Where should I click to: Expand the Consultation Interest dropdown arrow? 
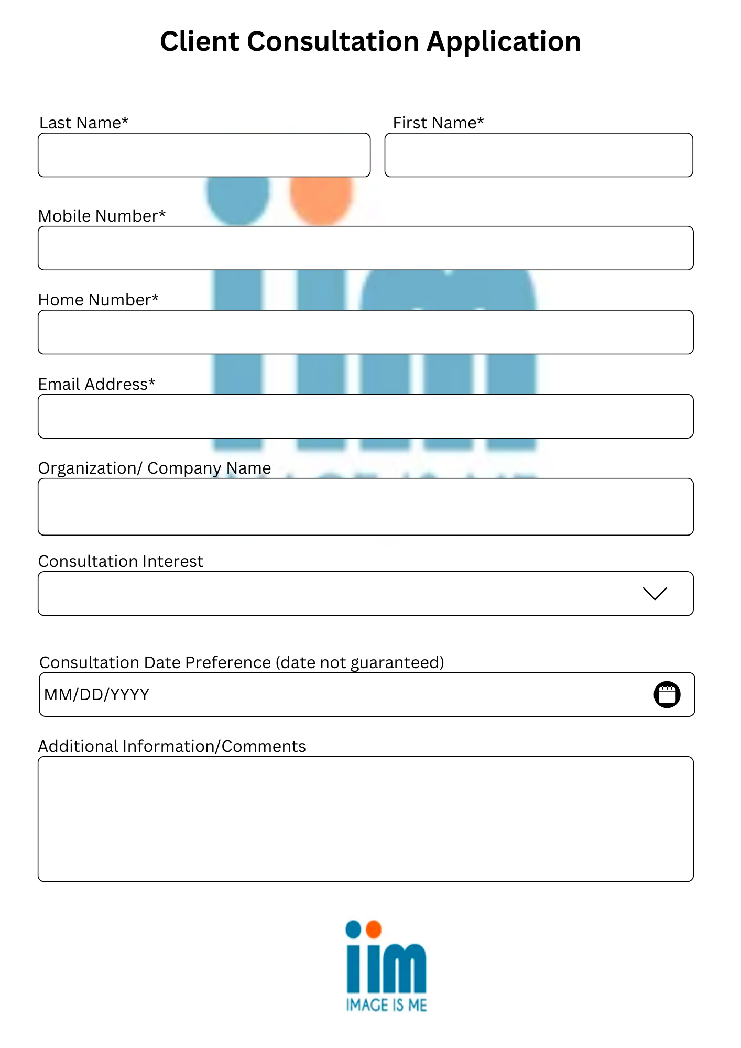[x=655, y=593]
